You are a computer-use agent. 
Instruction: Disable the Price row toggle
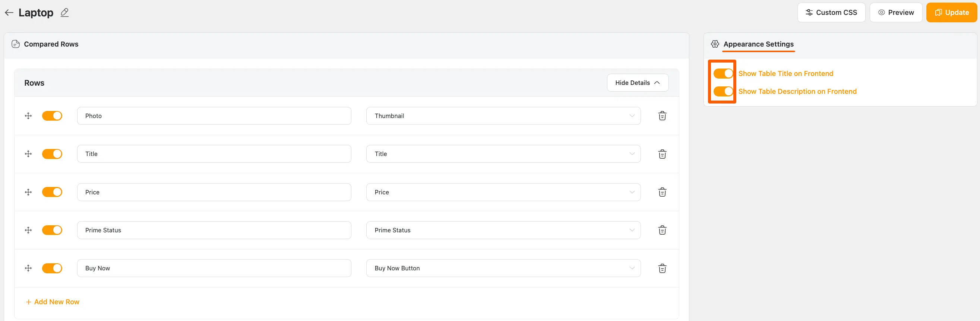52,192
